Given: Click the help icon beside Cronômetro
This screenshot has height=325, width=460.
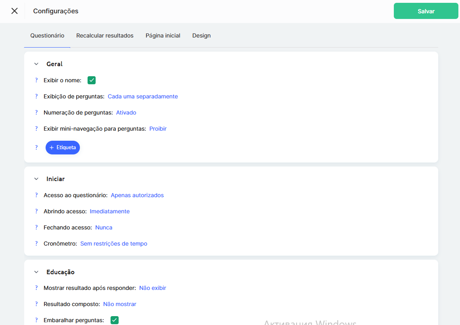Looking at the screenshot, I should tap(36, 244).
